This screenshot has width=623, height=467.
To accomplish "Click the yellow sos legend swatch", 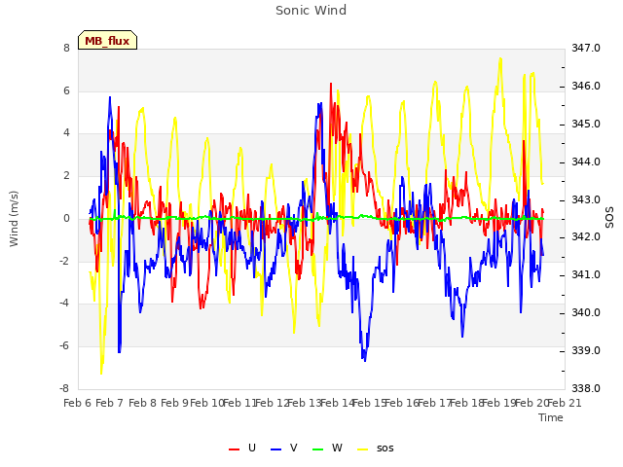I will (x=363, y=449).
